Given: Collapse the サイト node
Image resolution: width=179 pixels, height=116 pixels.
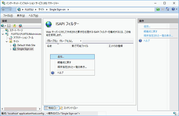Looking at the screenshot, I should pyautogui.click(x=7, y=42).
